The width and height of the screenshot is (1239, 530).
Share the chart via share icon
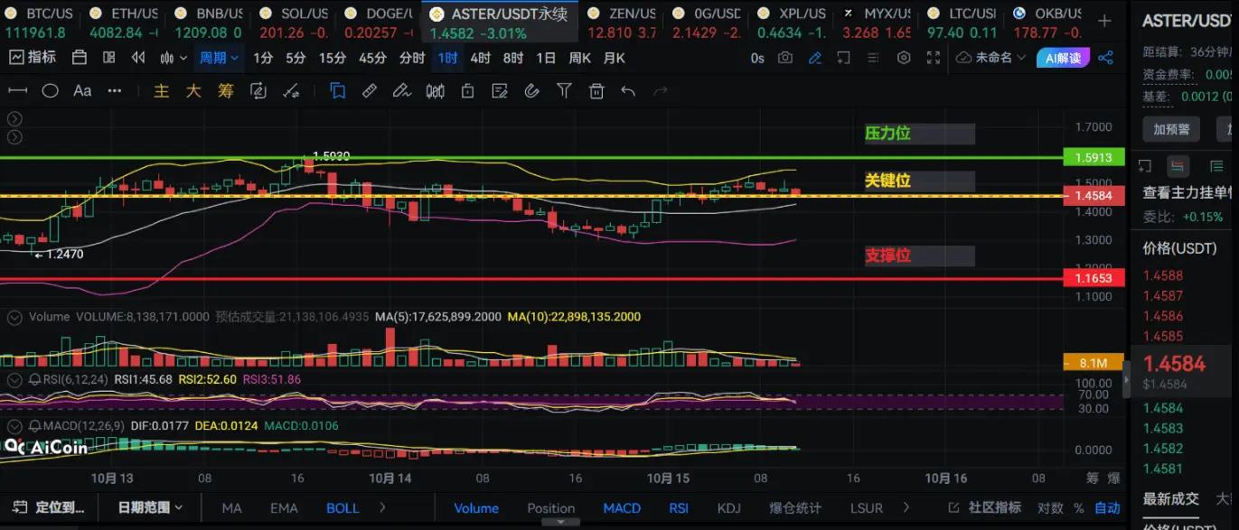point(1105,58)
